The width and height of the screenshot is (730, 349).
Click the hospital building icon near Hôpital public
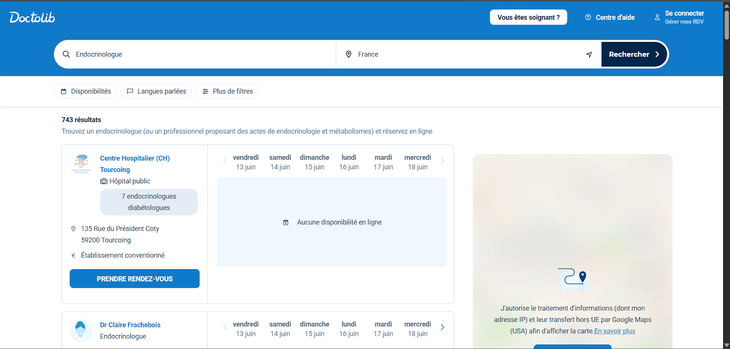pyautogui.click(x=104, y=181)
